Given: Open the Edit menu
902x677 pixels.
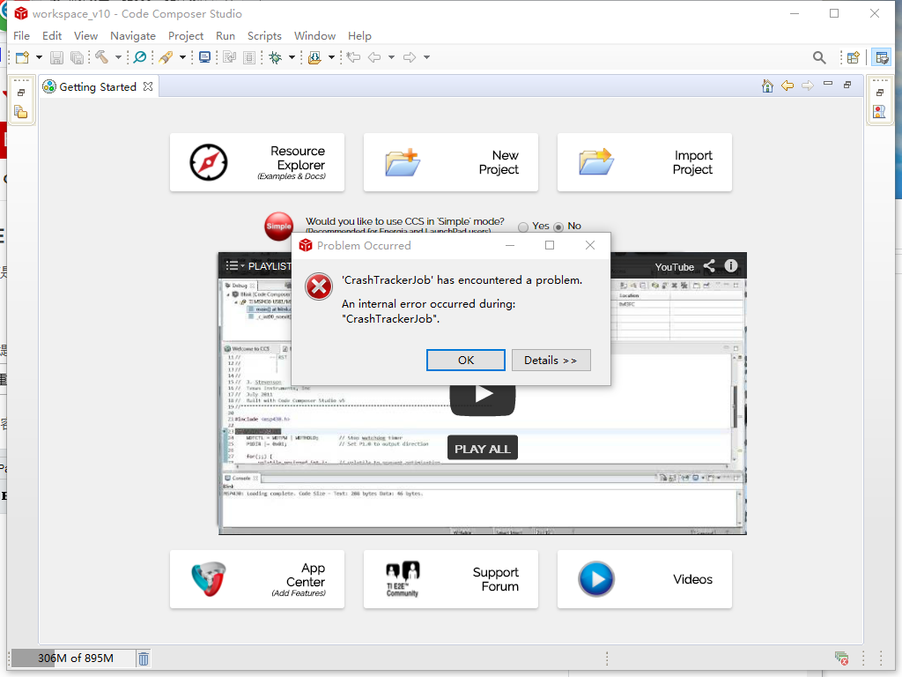Looking at the screenshot, I should pyautogui.click(x=52, y=35).
